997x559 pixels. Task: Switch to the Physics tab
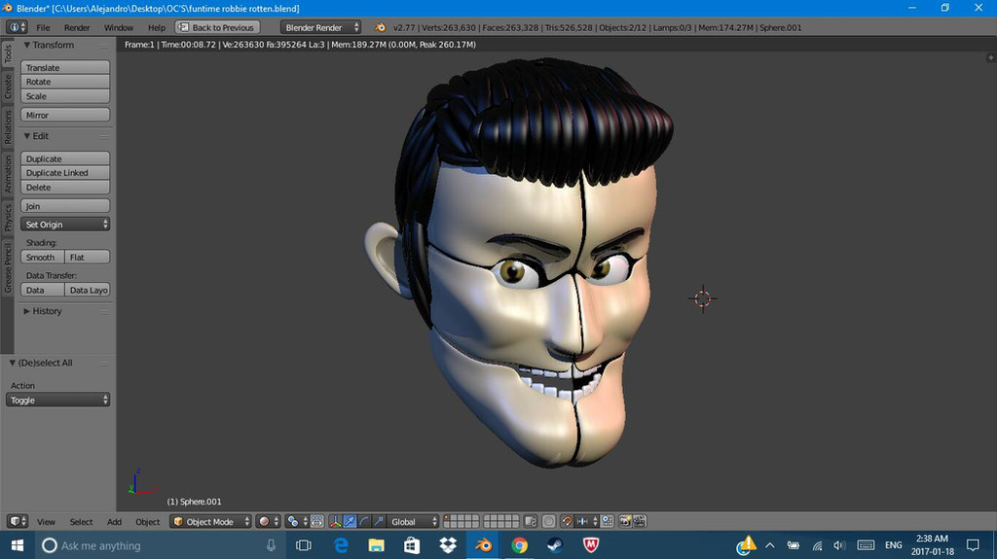click(x=8, y=218)
